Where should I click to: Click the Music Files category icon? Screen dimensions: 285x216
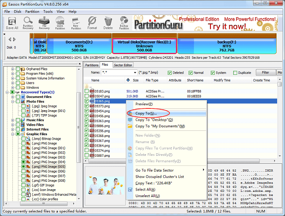click(x=23, y=120)
